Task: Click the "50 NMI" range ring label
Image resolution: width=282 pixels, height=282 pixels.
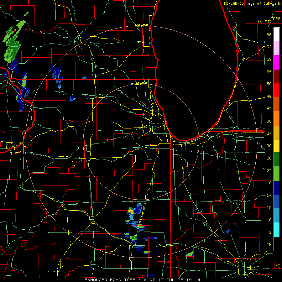Action: pos(141,84)
